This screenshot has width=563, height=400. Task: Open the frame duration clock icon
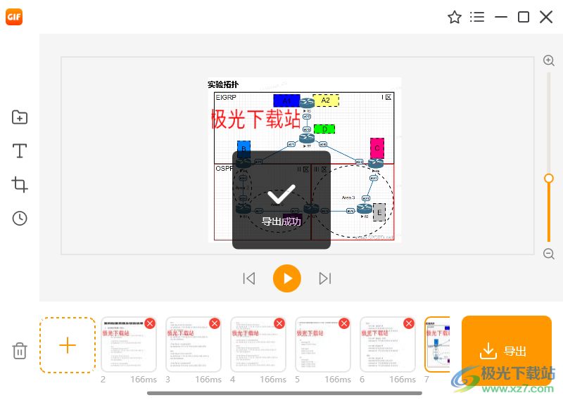pos(20,219)
